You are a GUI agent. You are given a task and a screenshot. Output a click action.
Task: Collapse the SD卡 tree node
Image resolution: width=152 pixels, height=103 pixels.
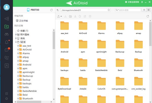(16, 42)
